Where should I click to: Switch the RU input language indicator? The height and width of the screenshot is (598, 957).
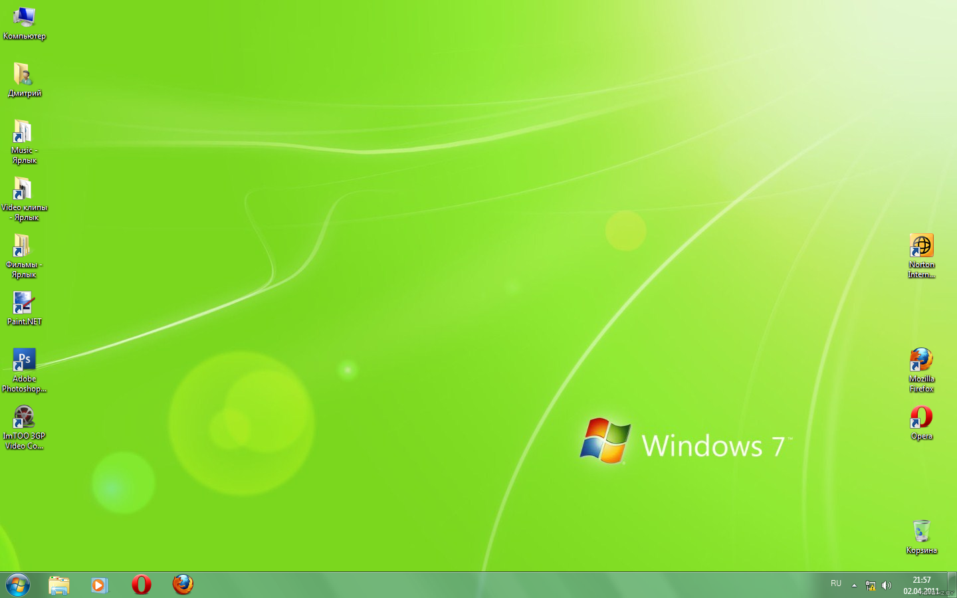pos(836,584)
